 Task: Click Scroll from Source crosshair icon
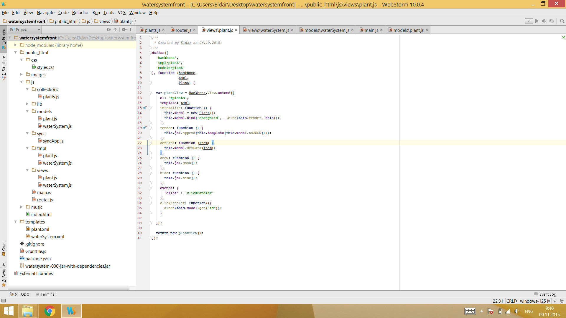click(109, 29)
